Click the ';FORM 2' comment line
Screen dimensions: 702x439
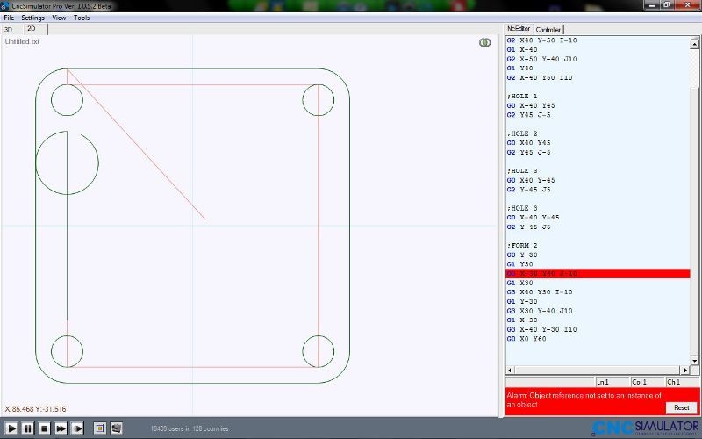click(x=521, y=246)
